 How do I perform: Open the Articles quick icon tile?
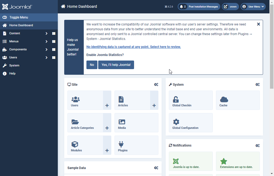click(132, 100)
